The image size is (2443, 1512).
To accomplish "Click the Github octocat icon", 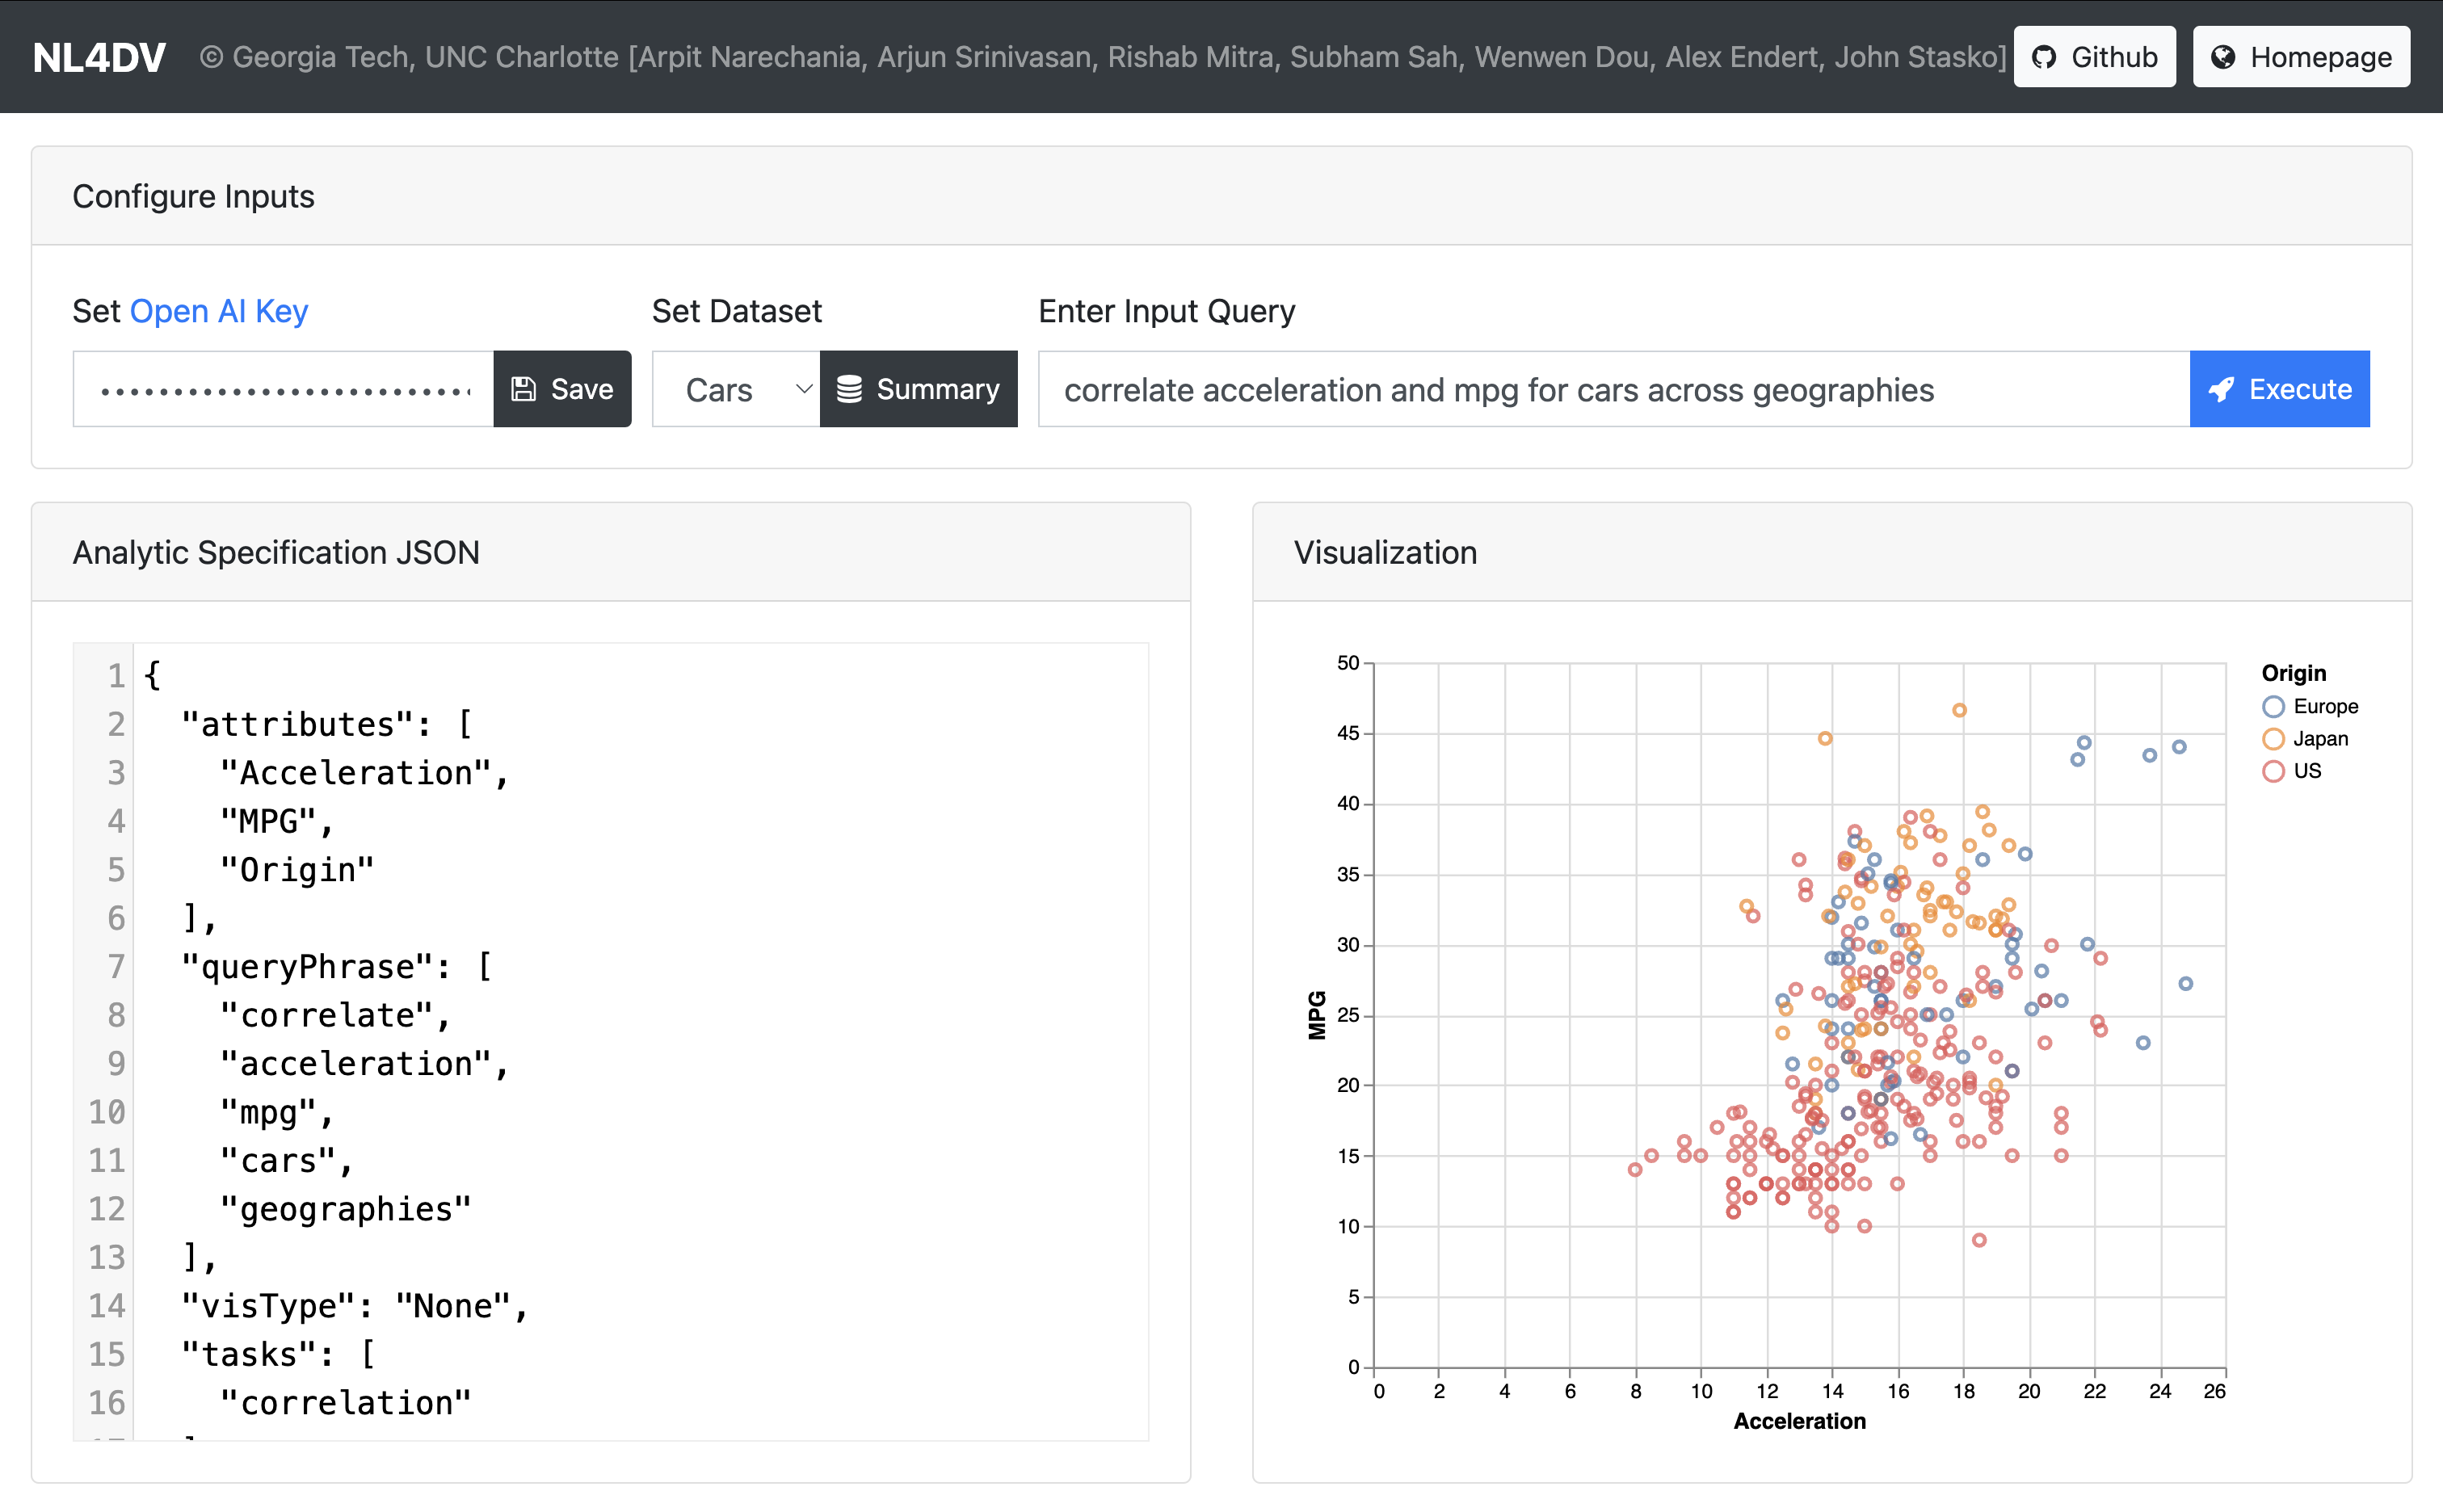I will click(2045, 57).
